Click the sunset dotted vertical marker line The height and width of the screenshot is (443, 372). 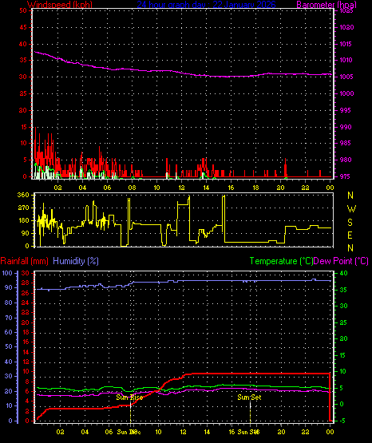coord(250,412)
